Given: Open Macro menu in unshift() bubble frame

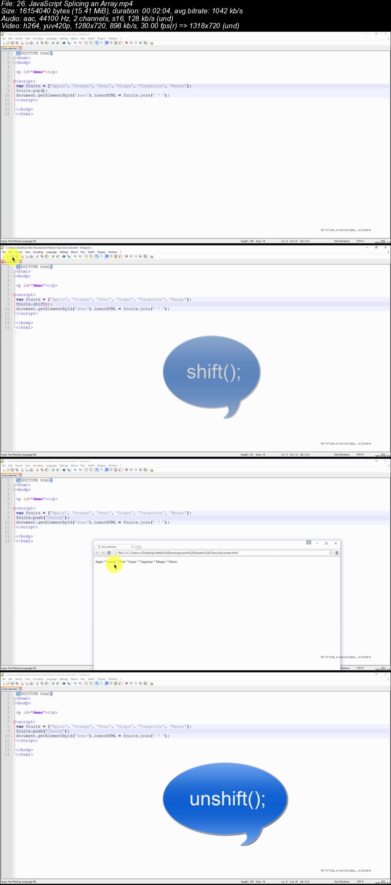Looking at the screenshot, I should 74,679.
